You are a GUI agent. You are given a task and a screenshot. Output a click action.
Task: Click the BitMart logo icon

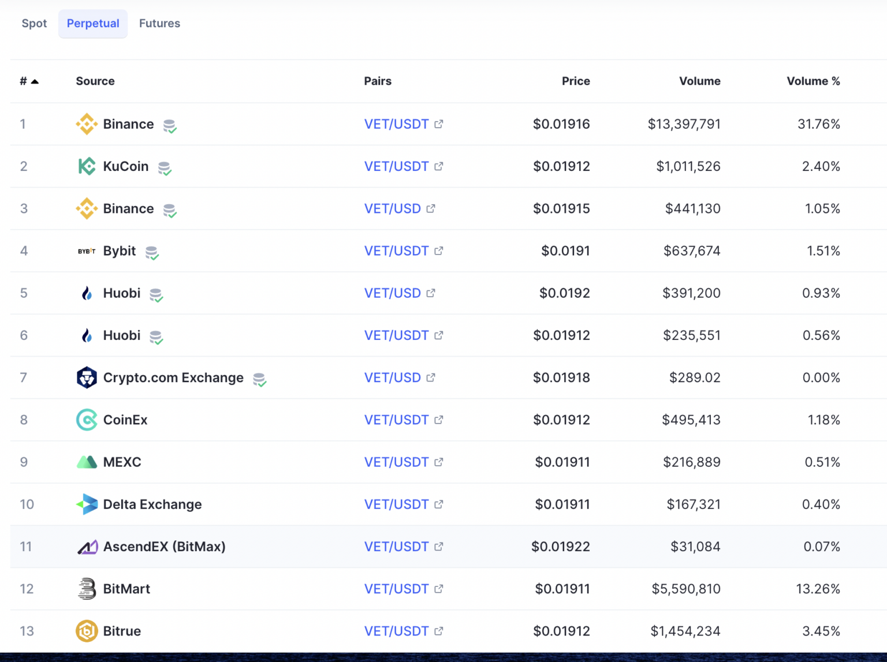[87, 589]
